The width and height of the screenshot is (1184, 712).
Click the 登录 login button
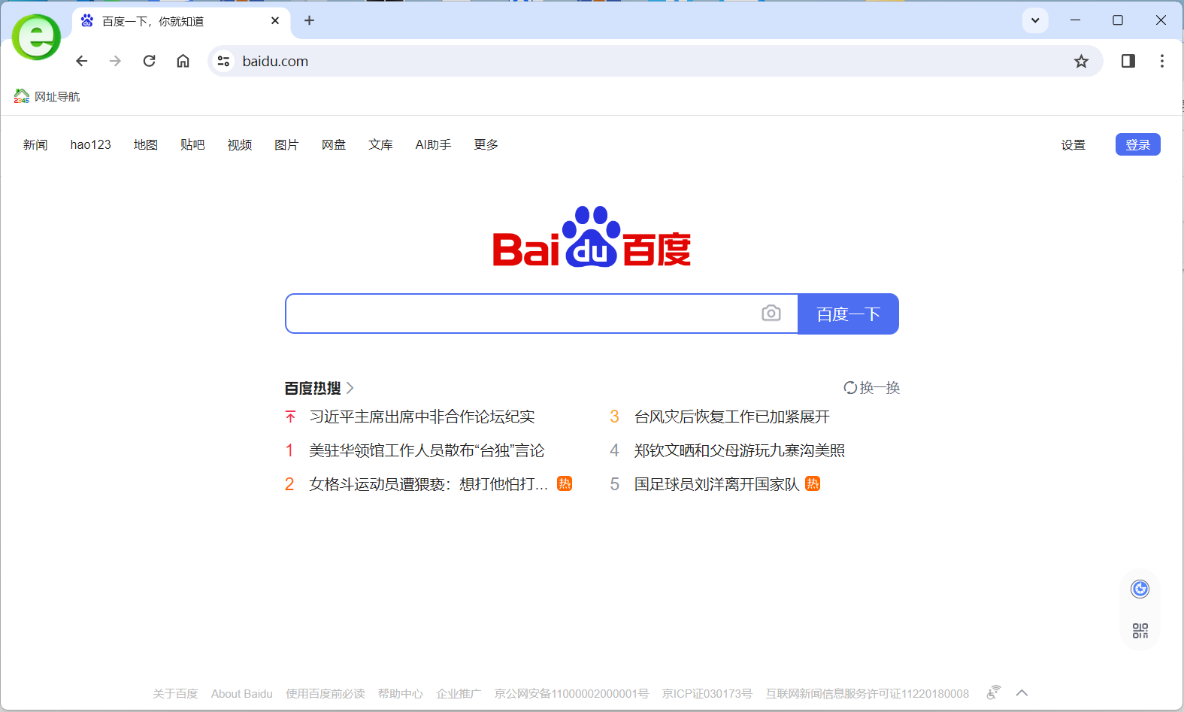click(1138, 144)
